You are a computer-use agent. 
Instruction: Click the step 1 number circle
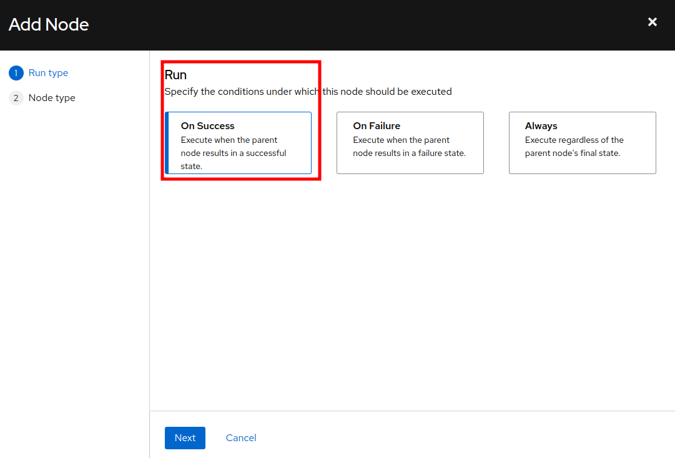[x=16, y=73]
